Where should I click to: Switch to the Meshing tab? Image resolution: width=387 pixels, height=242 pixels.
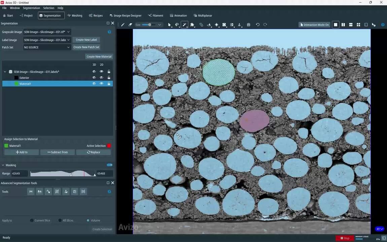coord(75,15)
